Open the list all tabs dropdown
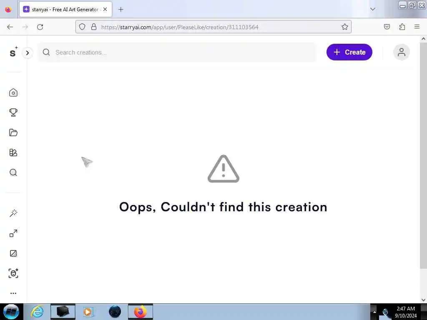Screen dimensions: 427x320 click(372, 9)
